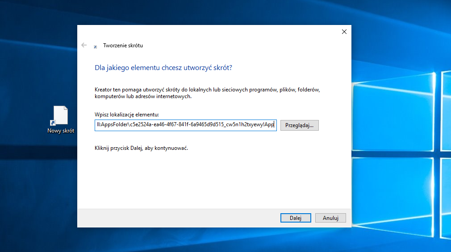Close the Tworzenie skrótu dialog
The height and width of the screenshot is (252, 451).
click(x=344, y=32)
